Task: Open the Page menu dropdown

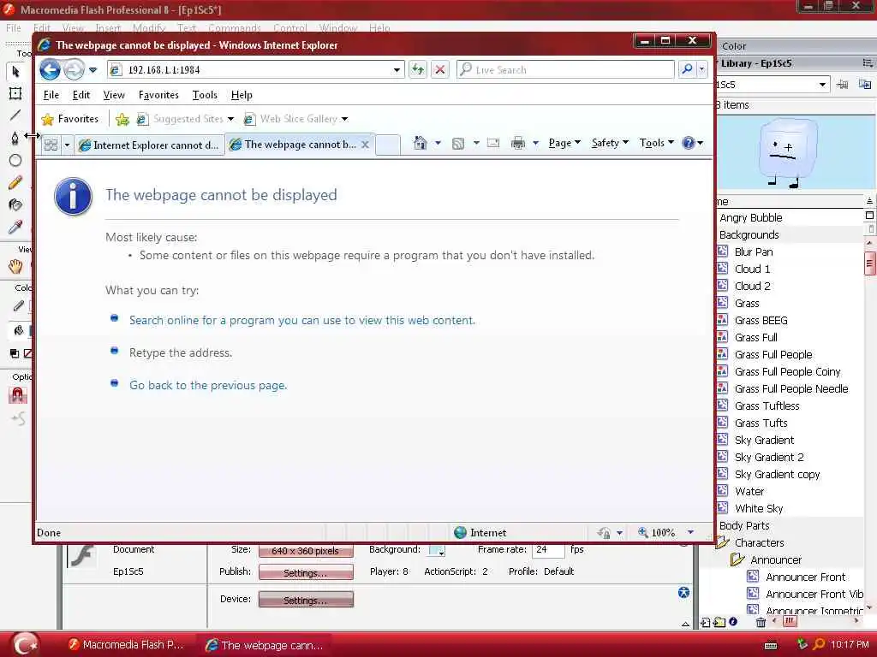Action: pyautogui.click(x=565, y=143)
